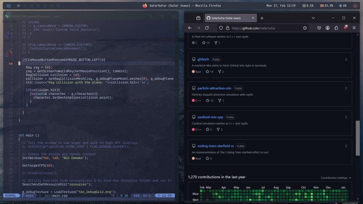Image resolution: width=363 pixels, height=204 pixels.
Task: Go back with the browser back arrow
Action: coord(190,28)
